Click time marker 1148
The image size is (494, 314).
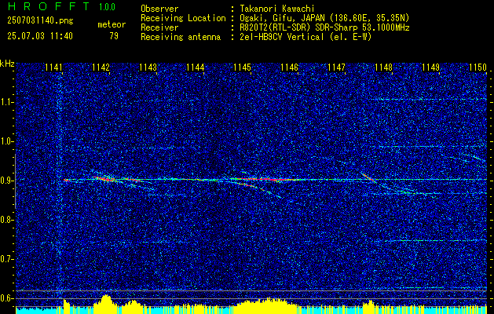tap(384, 68)
